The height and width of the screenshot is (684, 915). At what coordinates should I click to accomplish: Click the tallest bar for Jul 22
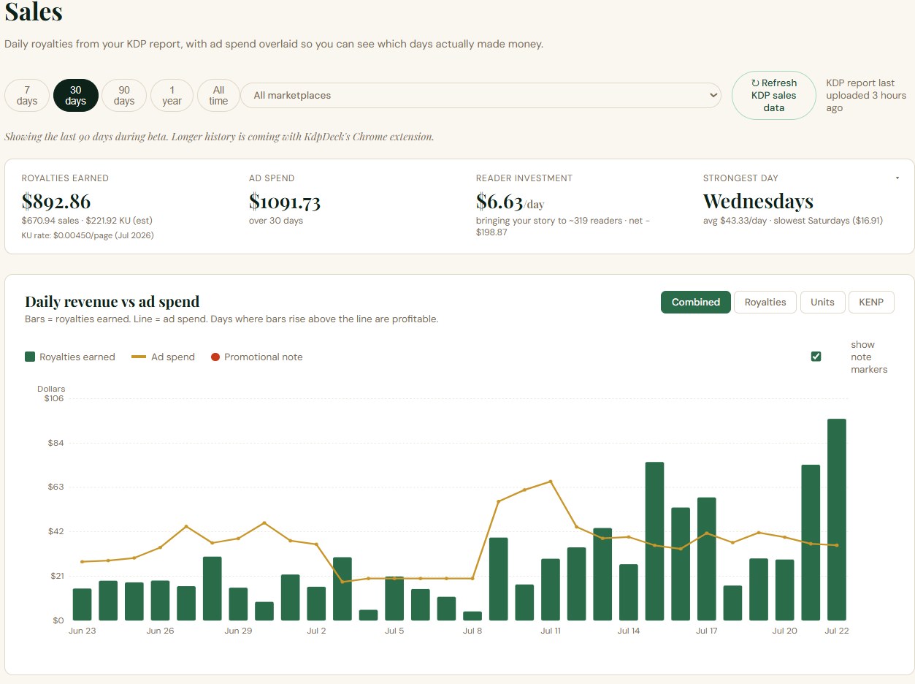[x=837, y=520]
